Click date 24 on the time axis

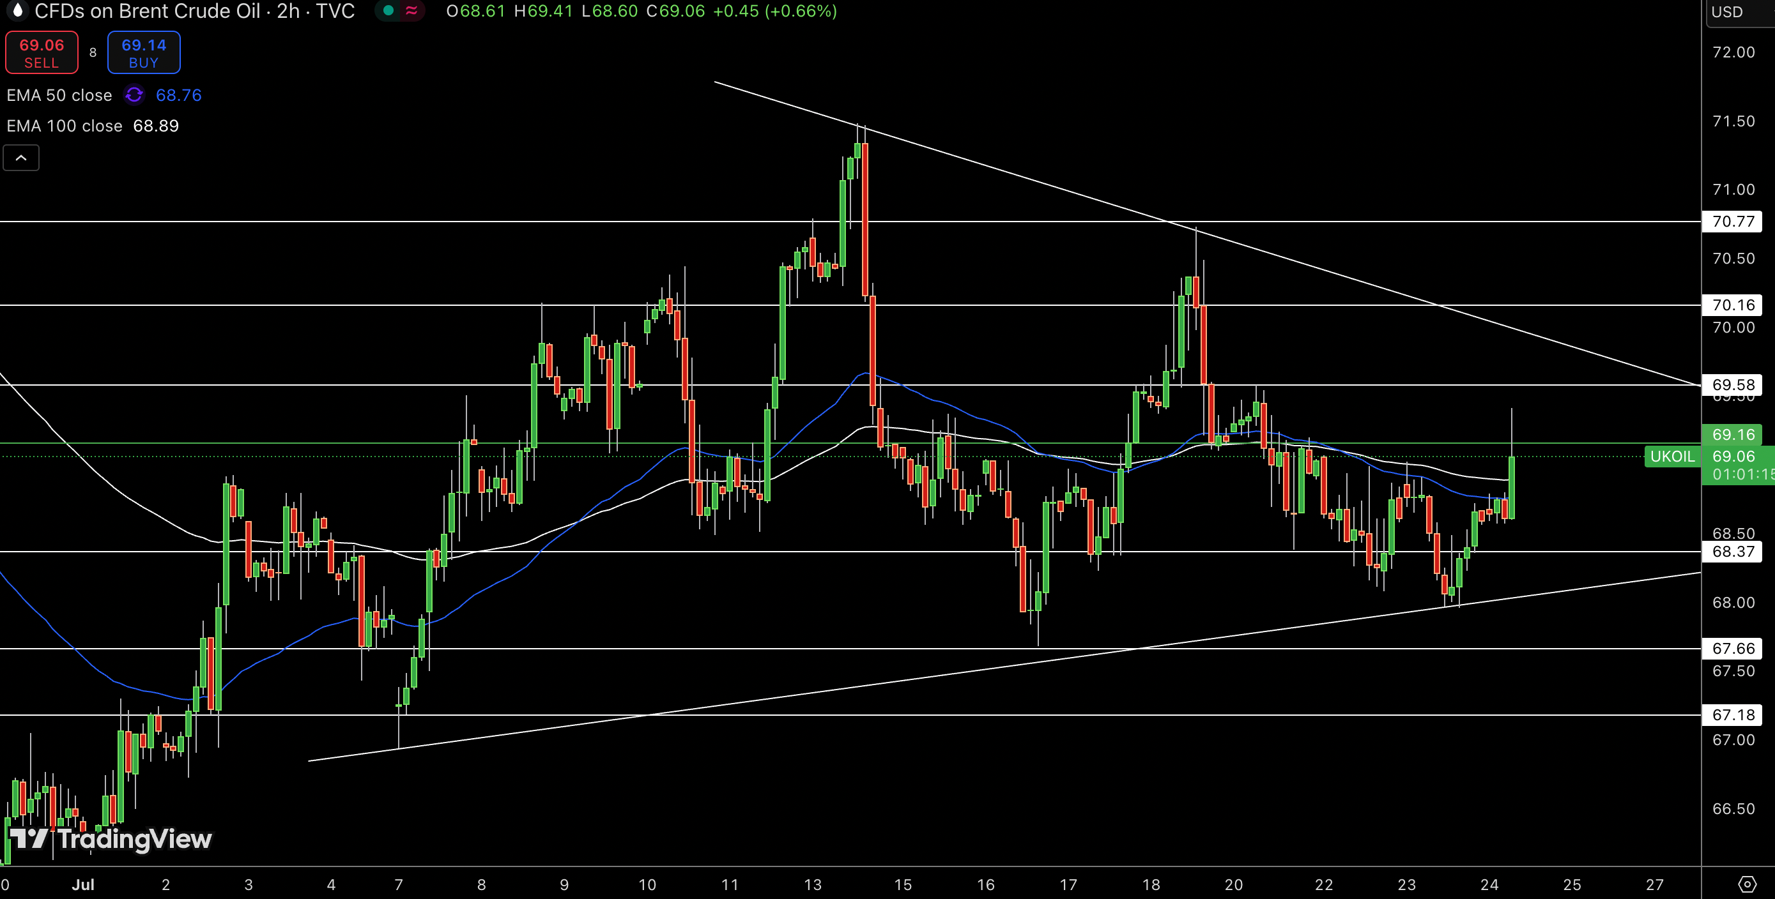(x=1489, y=884)
